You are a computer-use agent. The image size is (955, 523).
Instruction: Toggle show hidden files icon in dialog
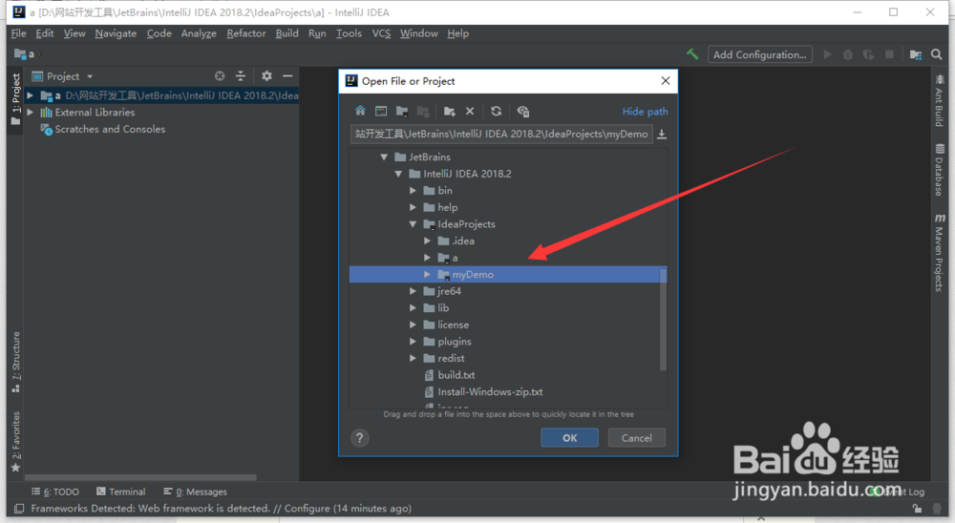pyautogui.click(x=523, y=111)
